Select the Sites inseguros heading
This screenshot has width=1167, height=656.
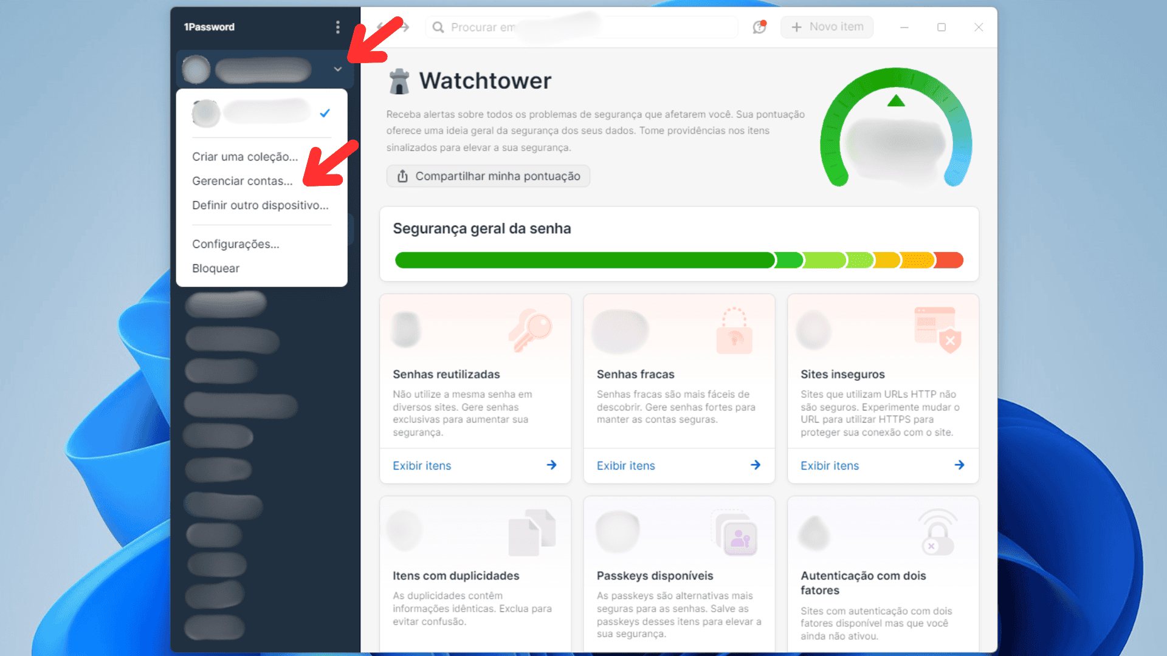842,375
